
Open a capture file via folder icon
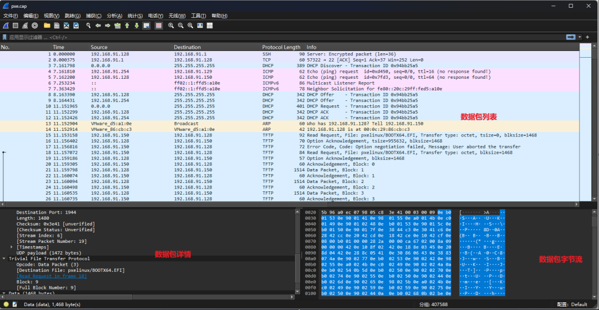[47, 26]
